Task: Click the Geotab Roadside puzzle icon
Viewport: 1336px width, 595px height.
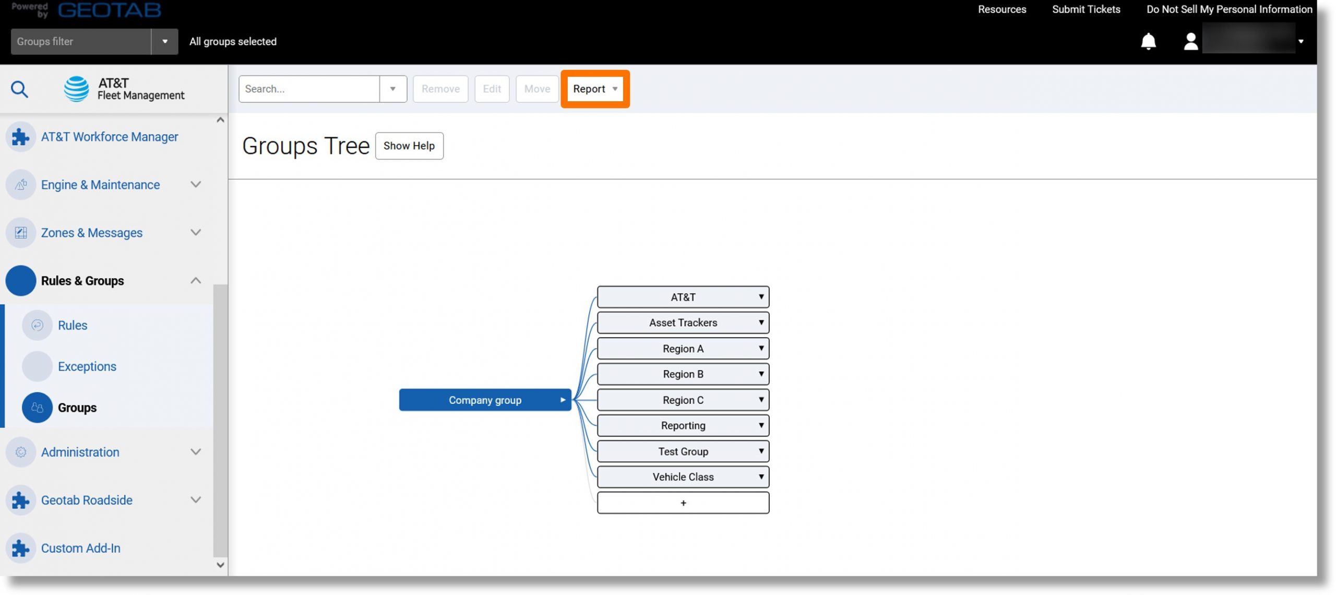Action: point(20,501)
